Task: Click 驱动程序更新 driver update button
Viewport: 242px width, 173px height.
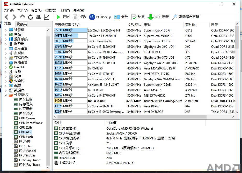Action: [186, 17]
